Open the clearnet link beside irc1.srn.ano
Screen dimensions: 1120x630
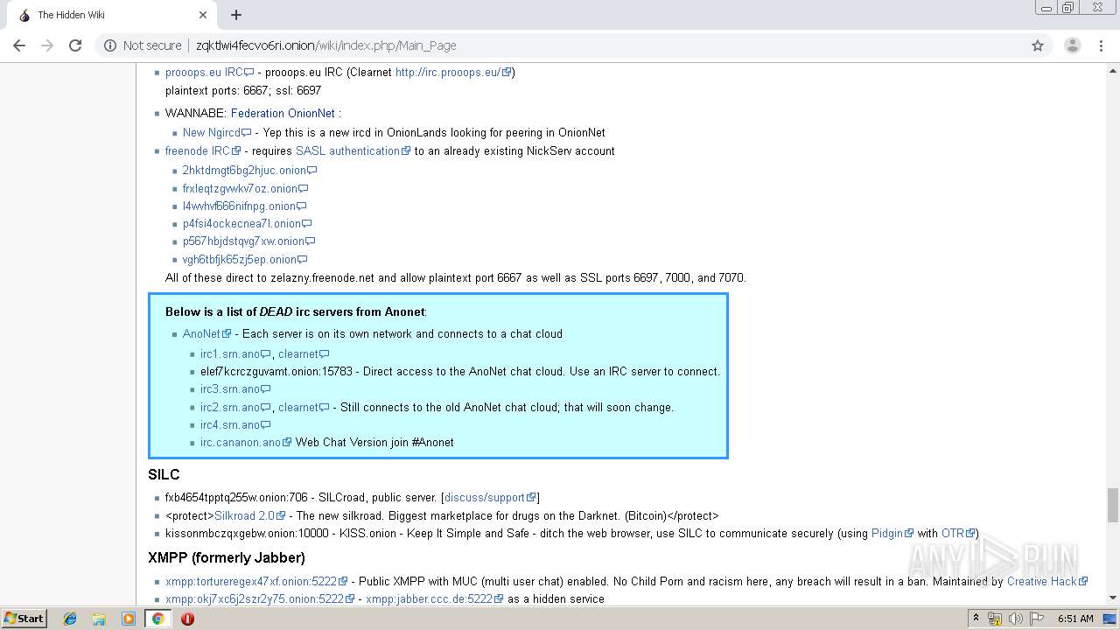click(x=304, y=353)
